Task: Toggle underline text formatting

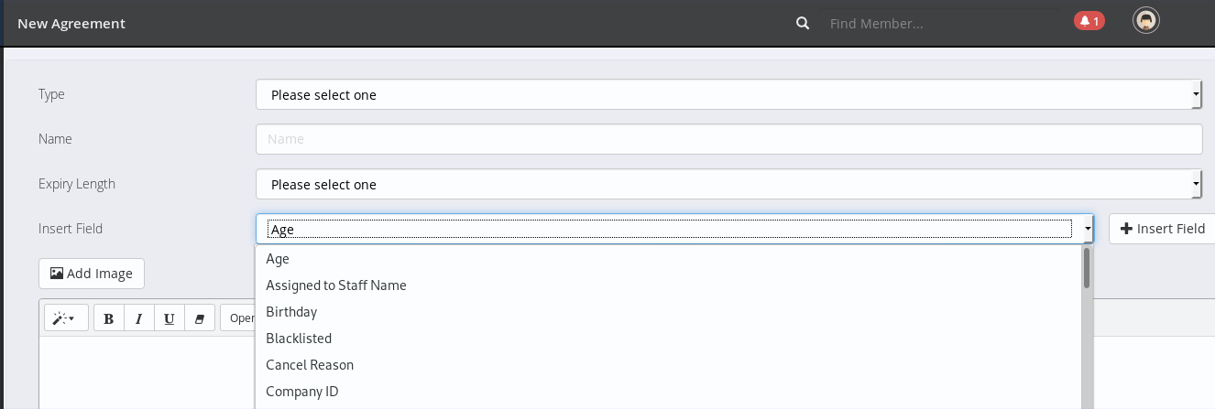Action: click(170, 318)
